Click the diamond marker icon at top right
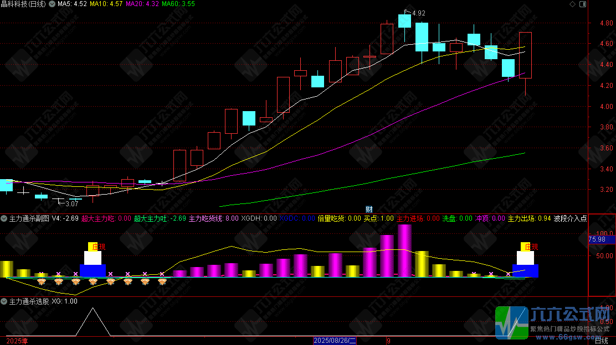Viewport: 616px width, 345px height. click(572, 4)
